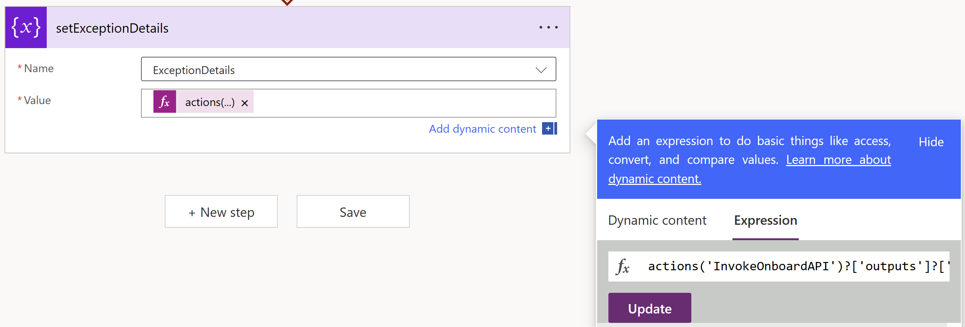The width and height of the screenshot is (965, 327).
Task: Click the plus icon beside Add dynamic content
Action: [549, 129]
